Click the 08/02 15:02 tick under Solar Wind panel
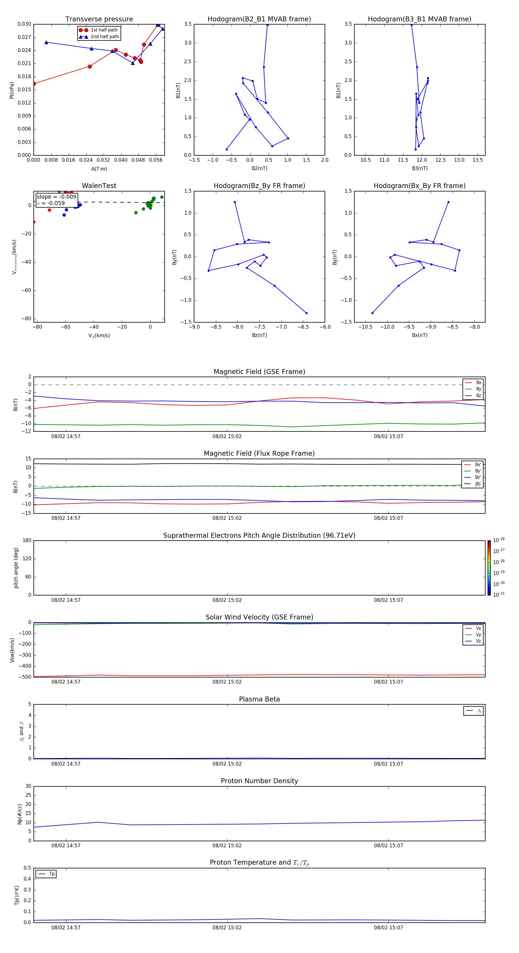 [227, 682]
